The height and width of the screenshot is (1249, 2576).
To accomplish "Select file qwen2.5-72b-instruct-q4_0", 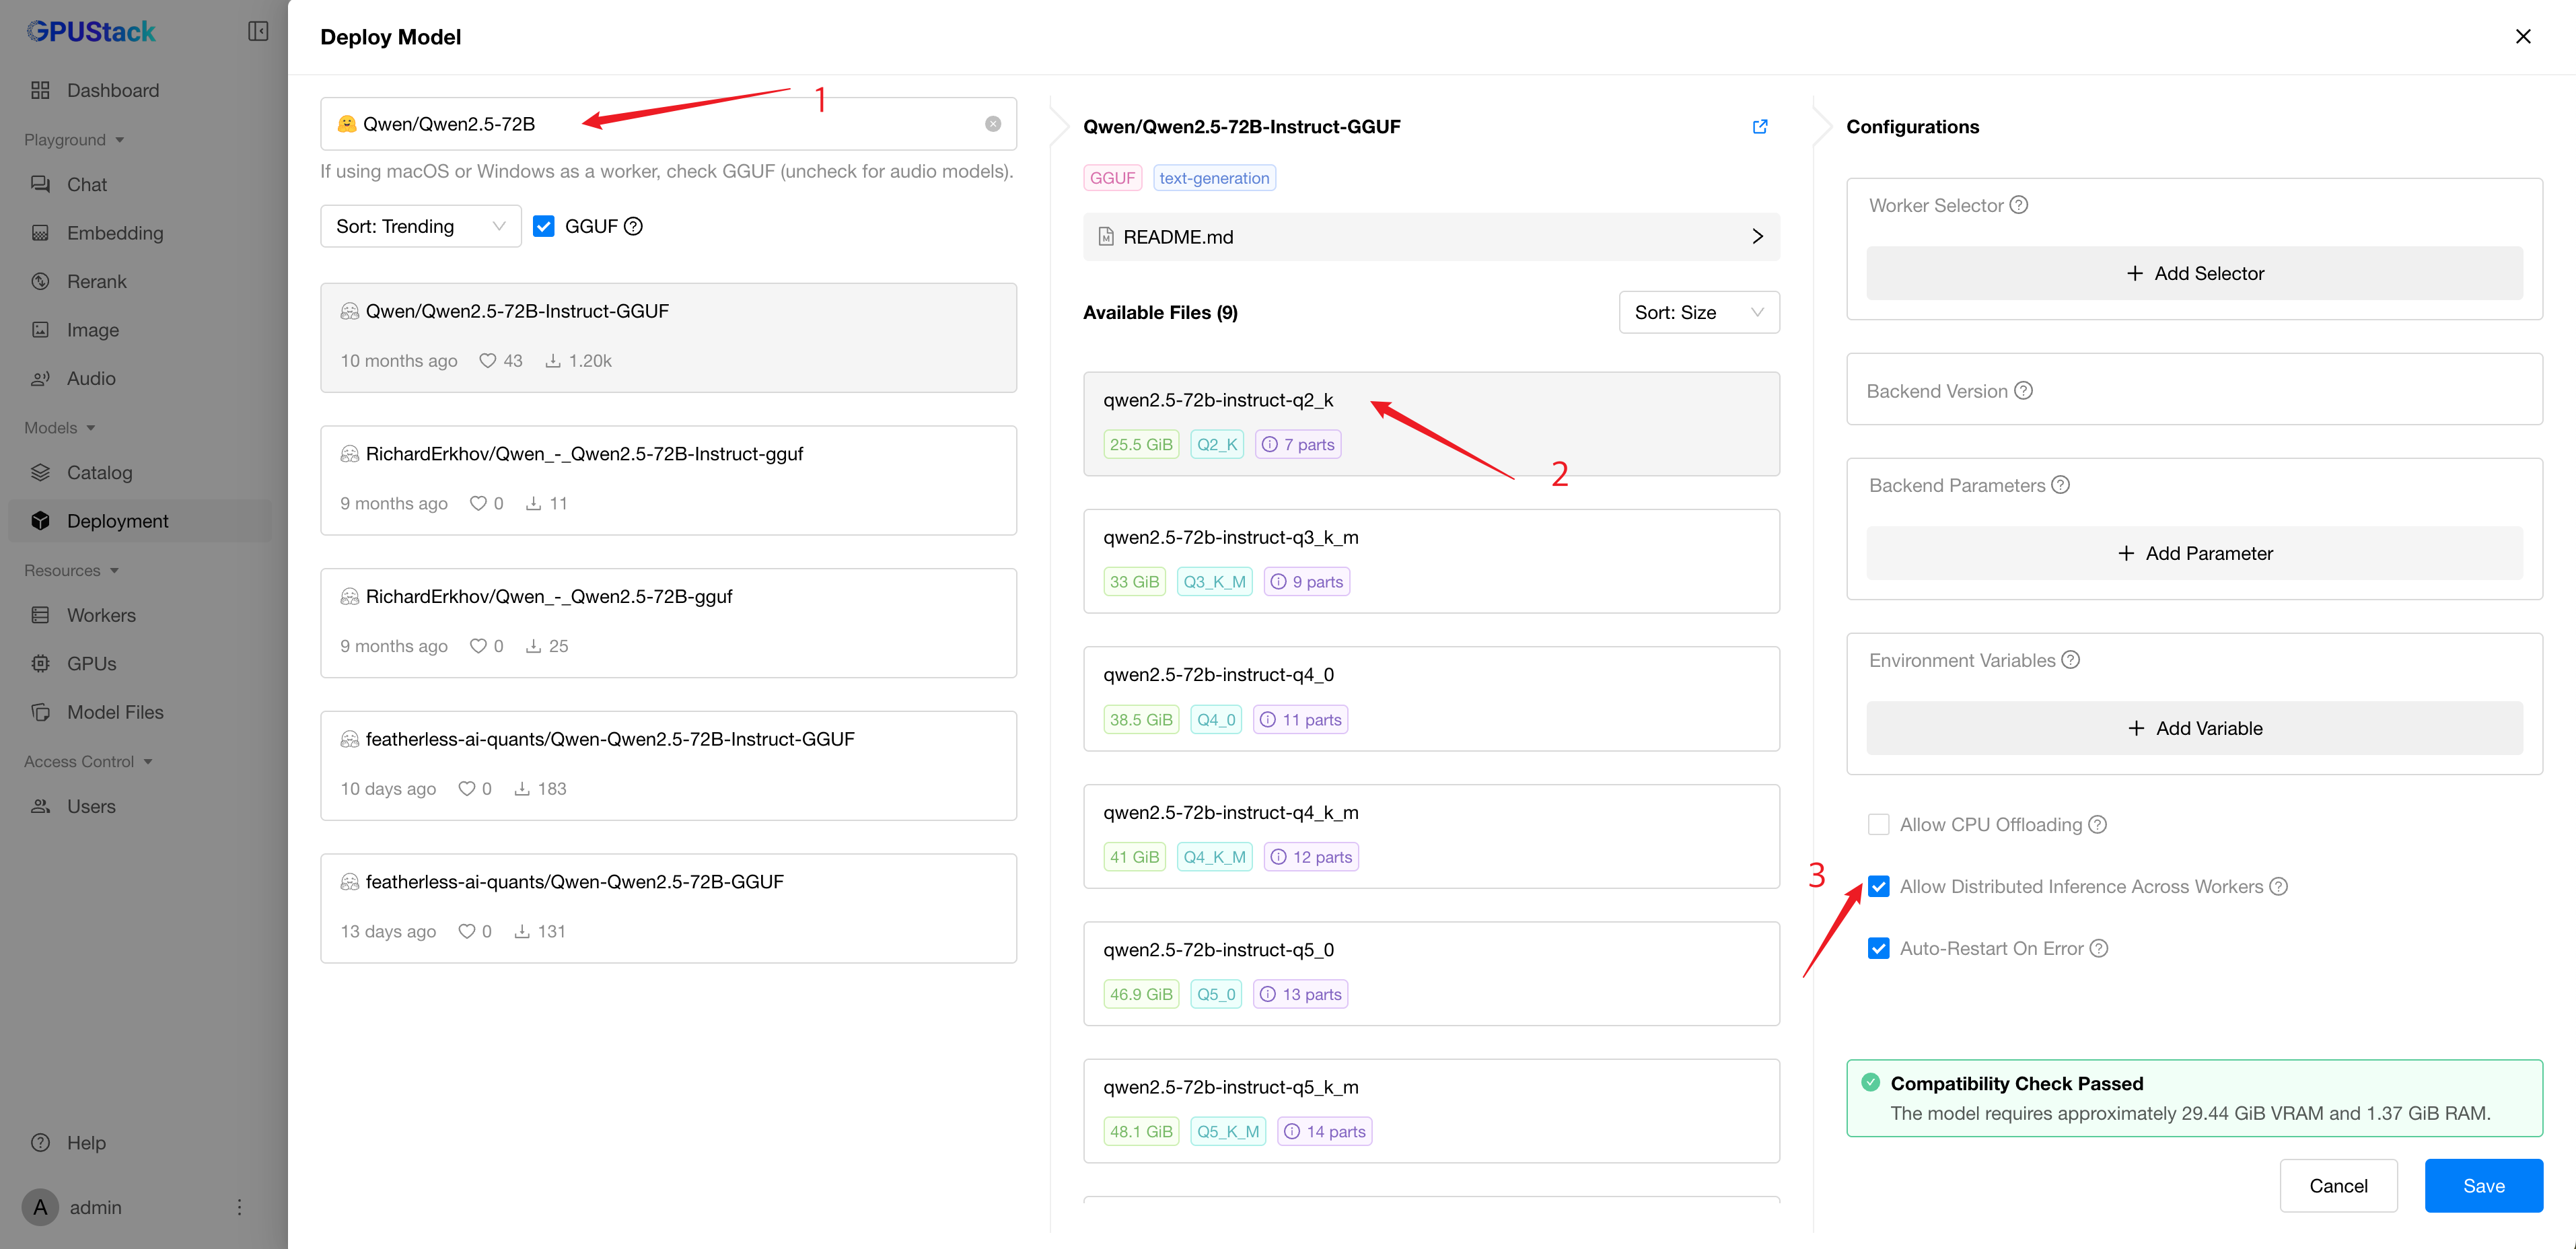I will click(x=1431, y=698).
